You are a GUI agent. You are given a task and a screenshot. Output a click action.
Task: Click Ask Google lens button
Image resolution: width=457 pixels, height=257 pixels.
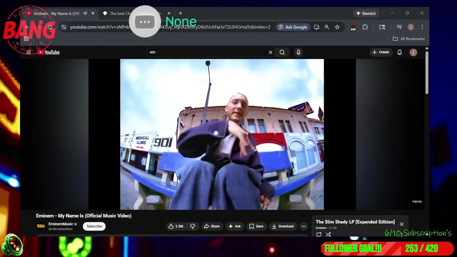[292, 27]
